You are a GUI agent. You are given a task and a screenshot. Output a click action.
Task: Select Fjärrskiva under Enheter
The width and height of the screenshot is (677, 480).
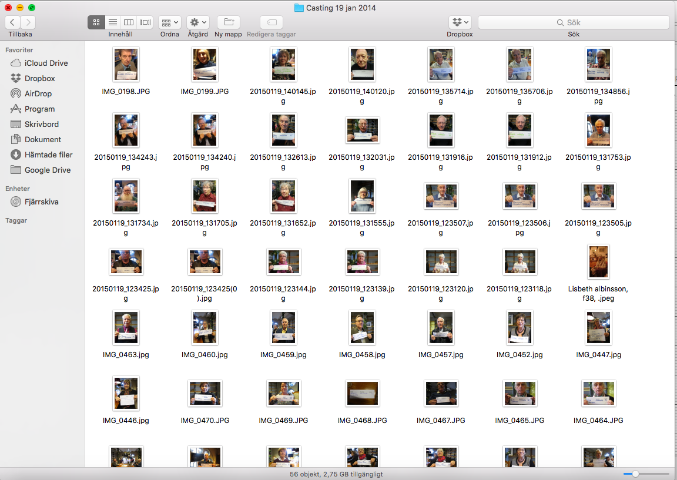pos(41,202)
